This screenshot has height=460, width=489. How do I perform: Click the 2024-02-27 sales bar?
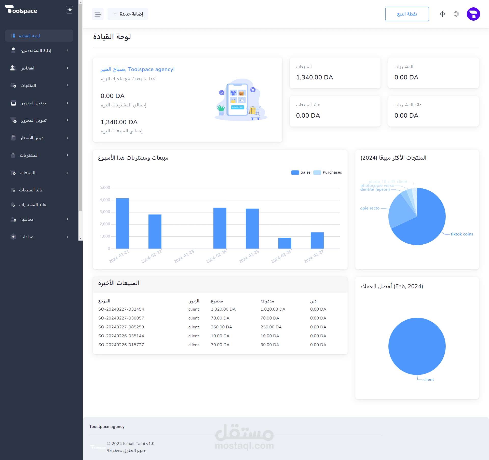[x=317, y=241]
